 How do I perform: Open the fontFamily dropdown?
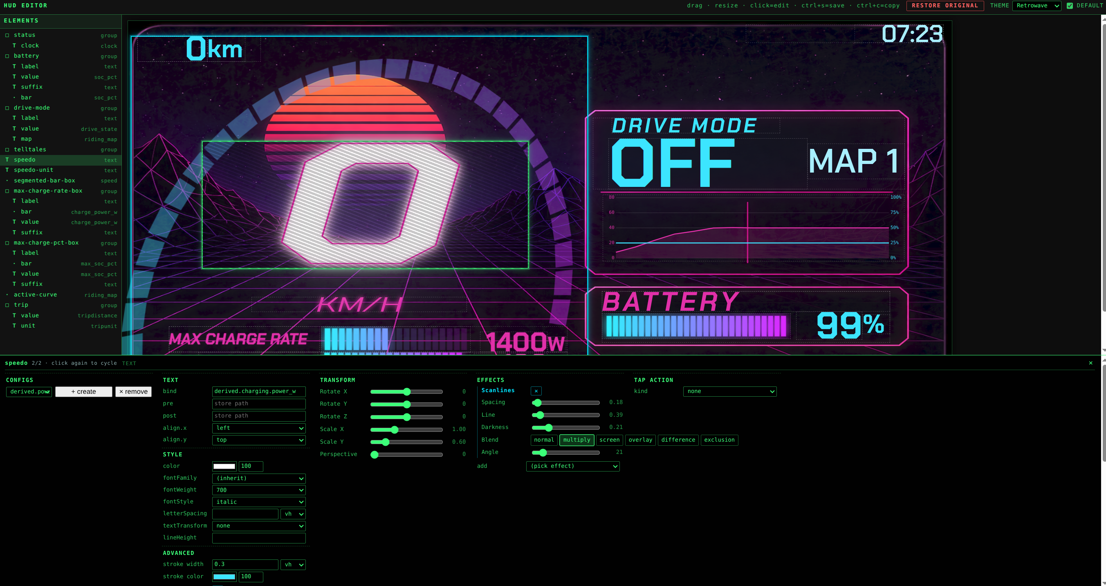259,478
